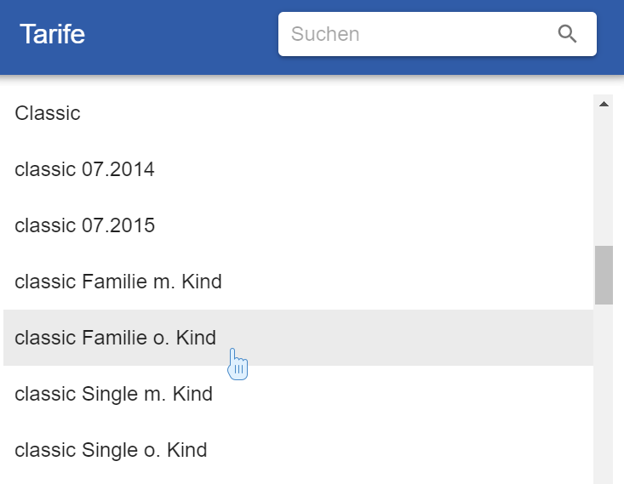Screen dimensions: 624x484
Task: Pick the single tariff without child
Action: [111, 450]
